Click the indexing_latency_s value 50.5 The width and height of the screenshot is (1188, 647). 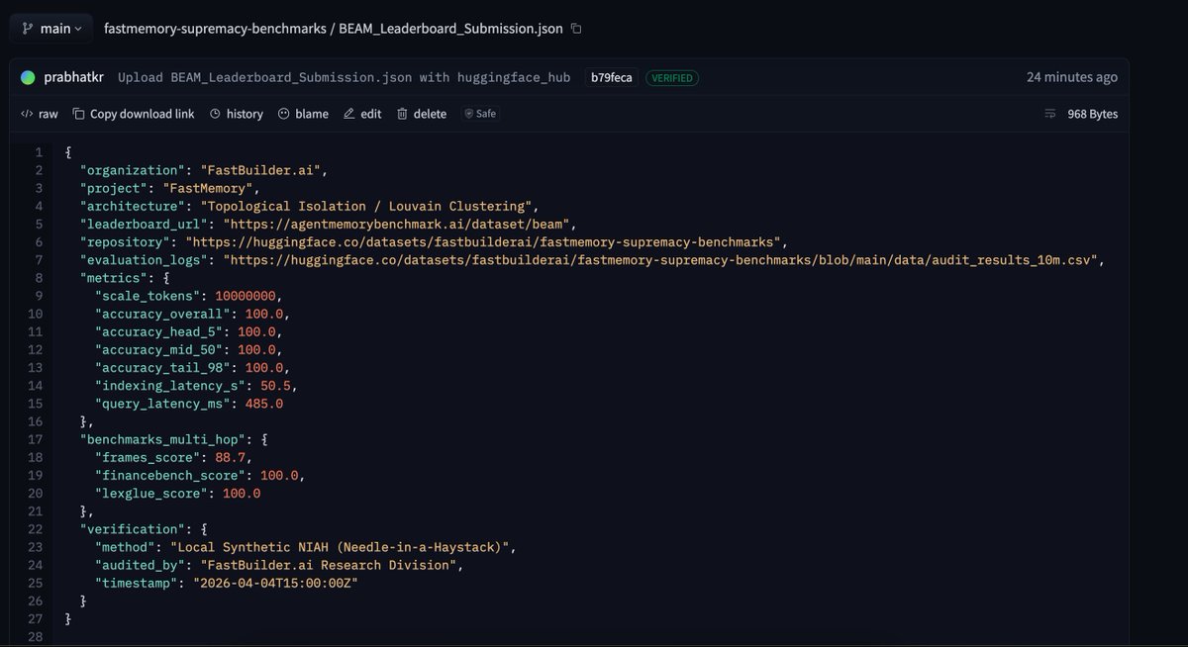(276, 386)
